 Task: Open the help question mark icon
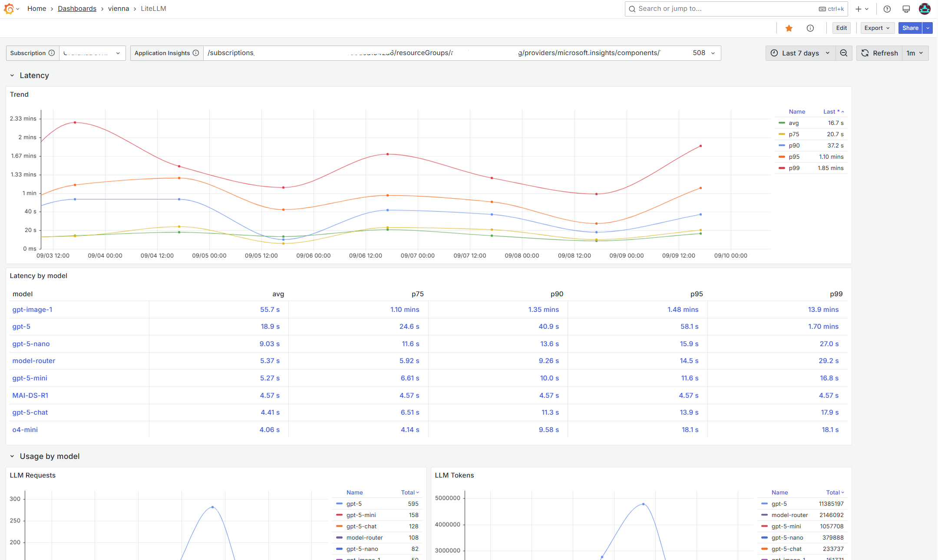887,9
